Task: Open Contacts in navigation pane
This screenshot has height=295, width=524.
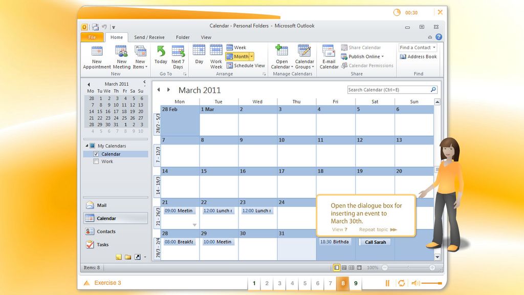Action: click(115, 231)
